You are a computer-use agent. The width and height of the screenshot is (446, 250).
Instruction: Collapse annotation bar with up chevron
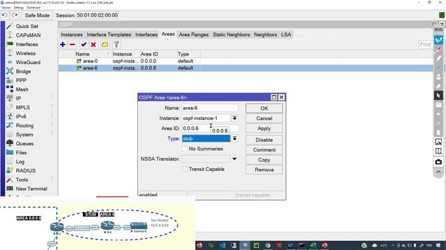pyautogui.click(x=438, y=172)
